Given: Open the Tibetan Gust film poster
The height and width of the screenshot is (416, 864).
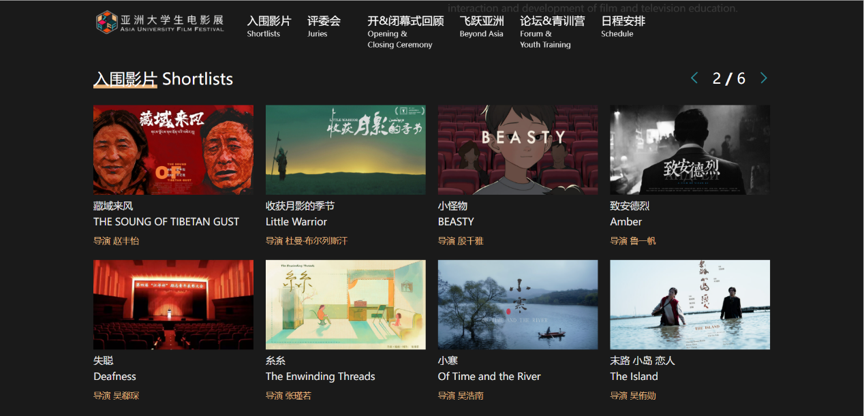Looking at the screenshot, I should [173, 150].
